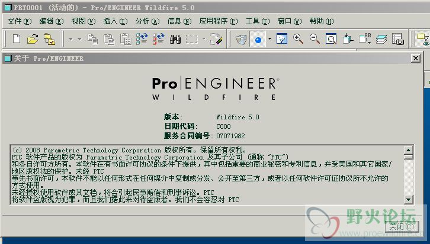The image size is (430, 244).
Task: Click the PRT0001 main window title bar
Action: [216, 8]
